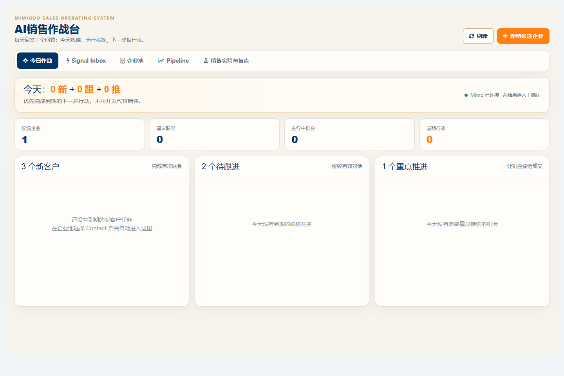Viewport: 564px width, 376px height.
Task: Click the 今天: 0 新 + 0 跟 + 0 推 summary
Action: coord(72,90)
